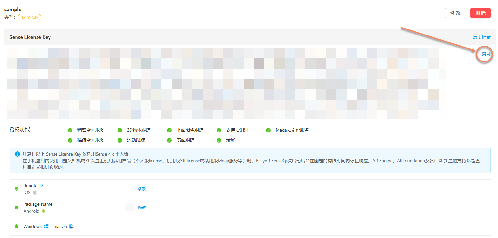Click the blue info notice icon

[x=17, y=154]
